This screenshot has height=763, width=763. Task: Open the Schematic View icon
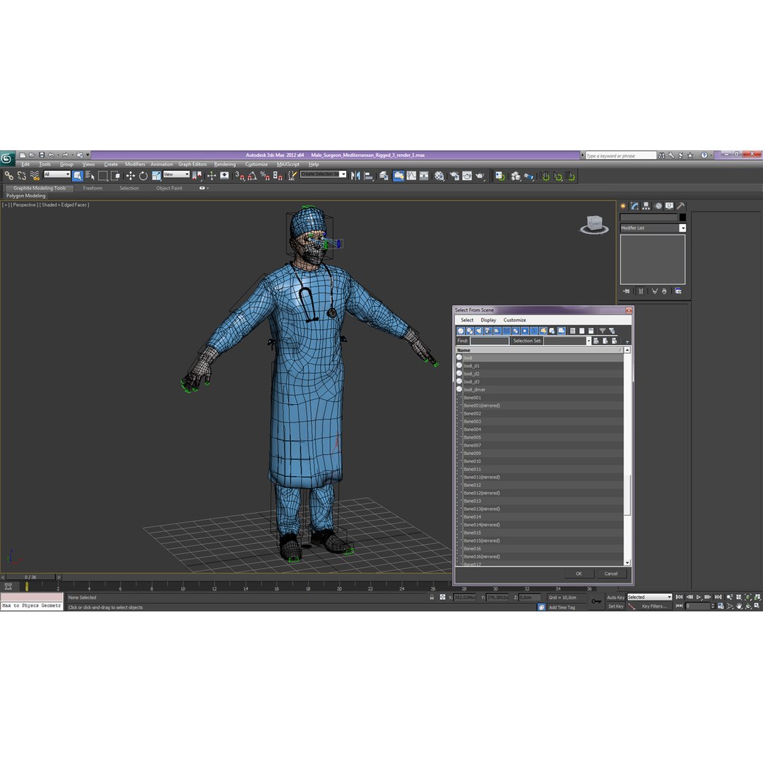[x=425, y=176]
